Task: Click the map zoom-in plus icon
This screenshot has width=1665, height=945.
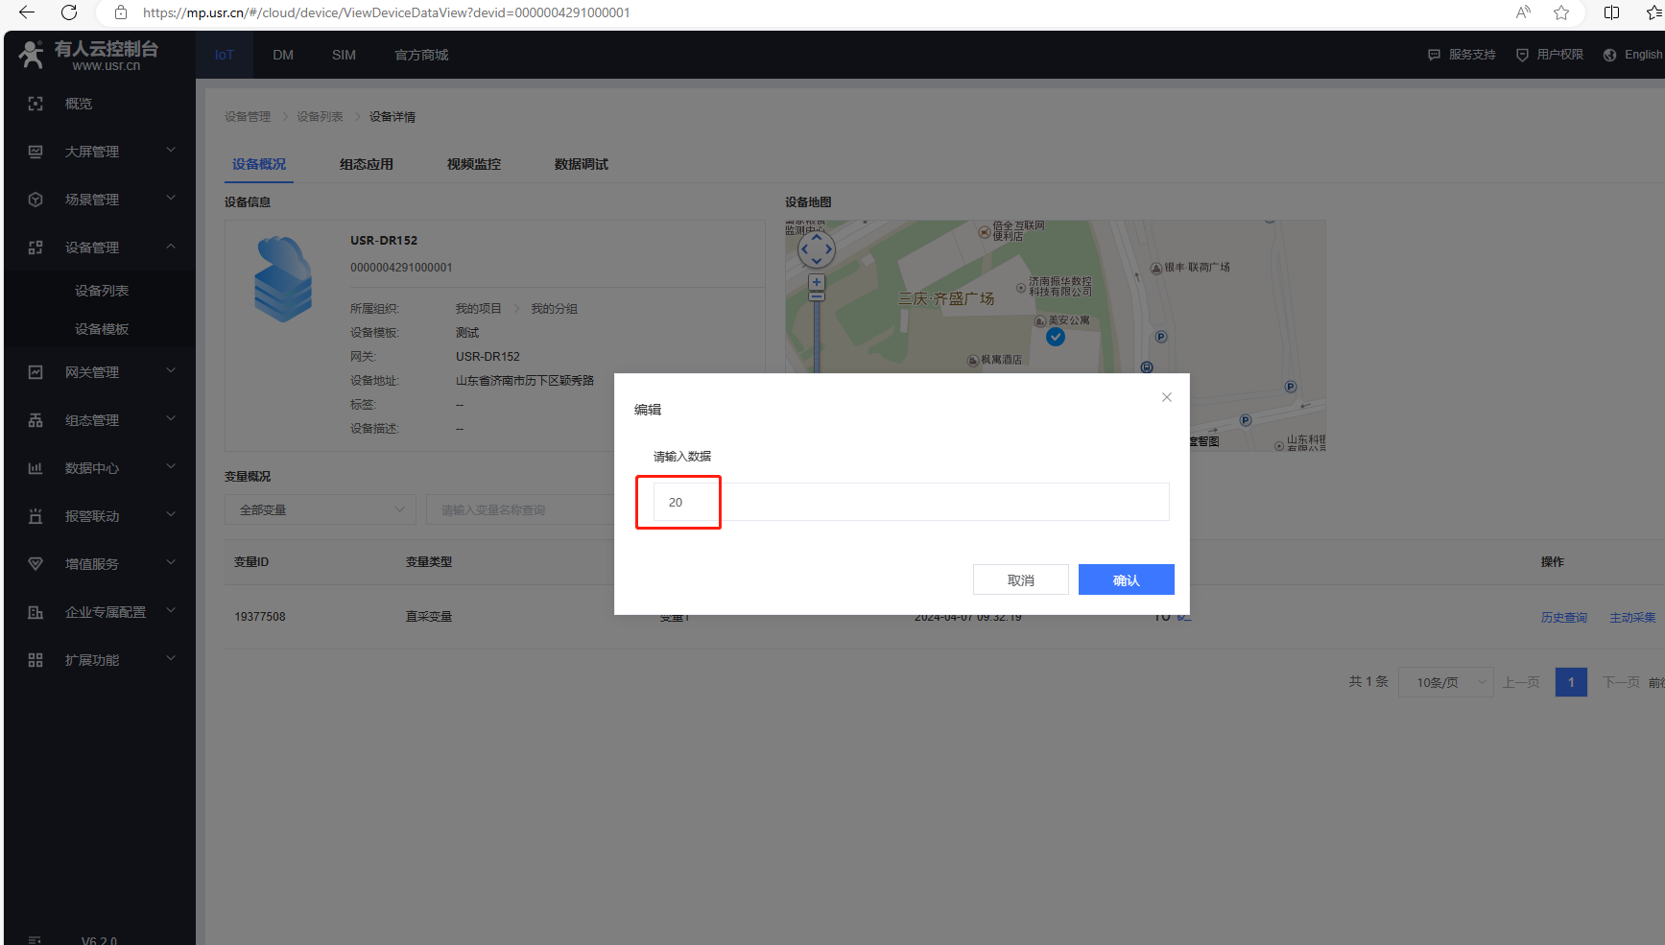Action: pyautogui.click(x=817, y=282)
